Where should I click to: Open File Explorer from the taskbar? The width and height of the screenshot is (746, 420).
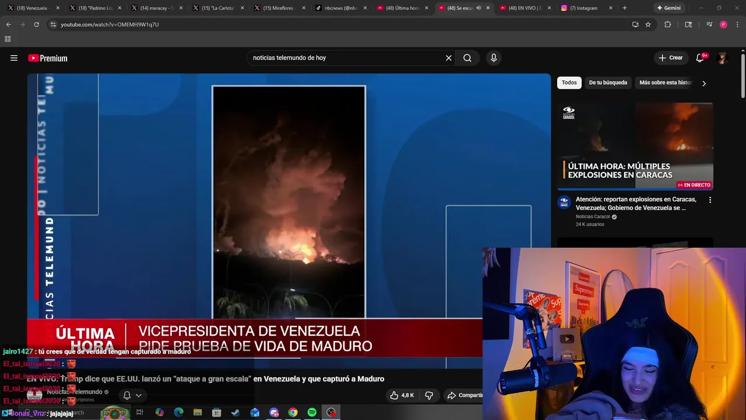point(198,412)
